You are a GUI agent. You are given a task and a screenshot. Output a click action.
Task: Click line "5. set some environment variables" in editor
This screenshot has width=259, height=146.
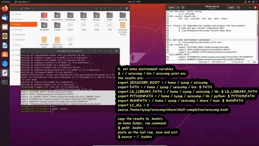190,40
